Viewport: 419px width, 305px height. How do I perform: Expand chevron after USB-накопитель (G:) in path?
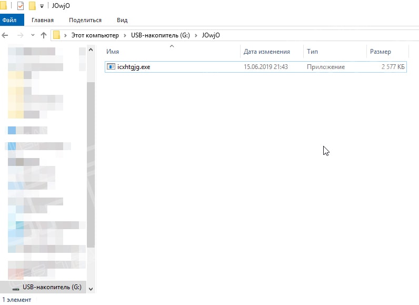coord(196,35)
